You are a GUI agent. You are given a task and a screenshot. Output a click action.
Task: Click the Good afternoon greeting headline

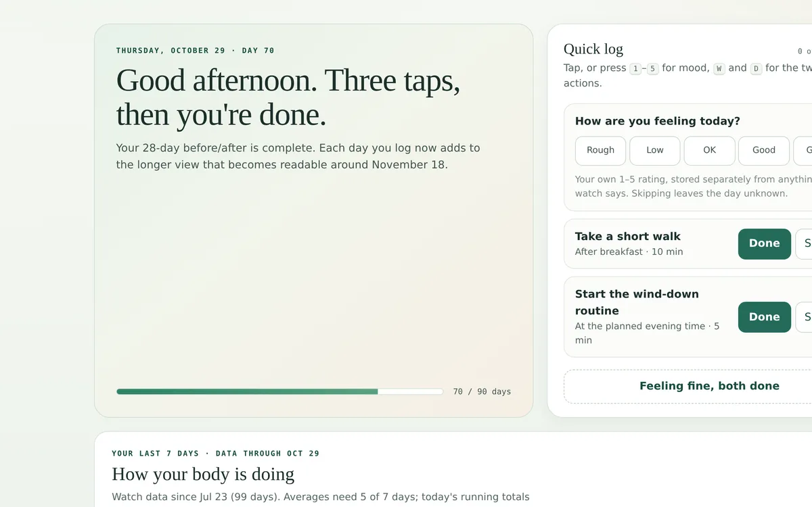click(x=288, y=97)
